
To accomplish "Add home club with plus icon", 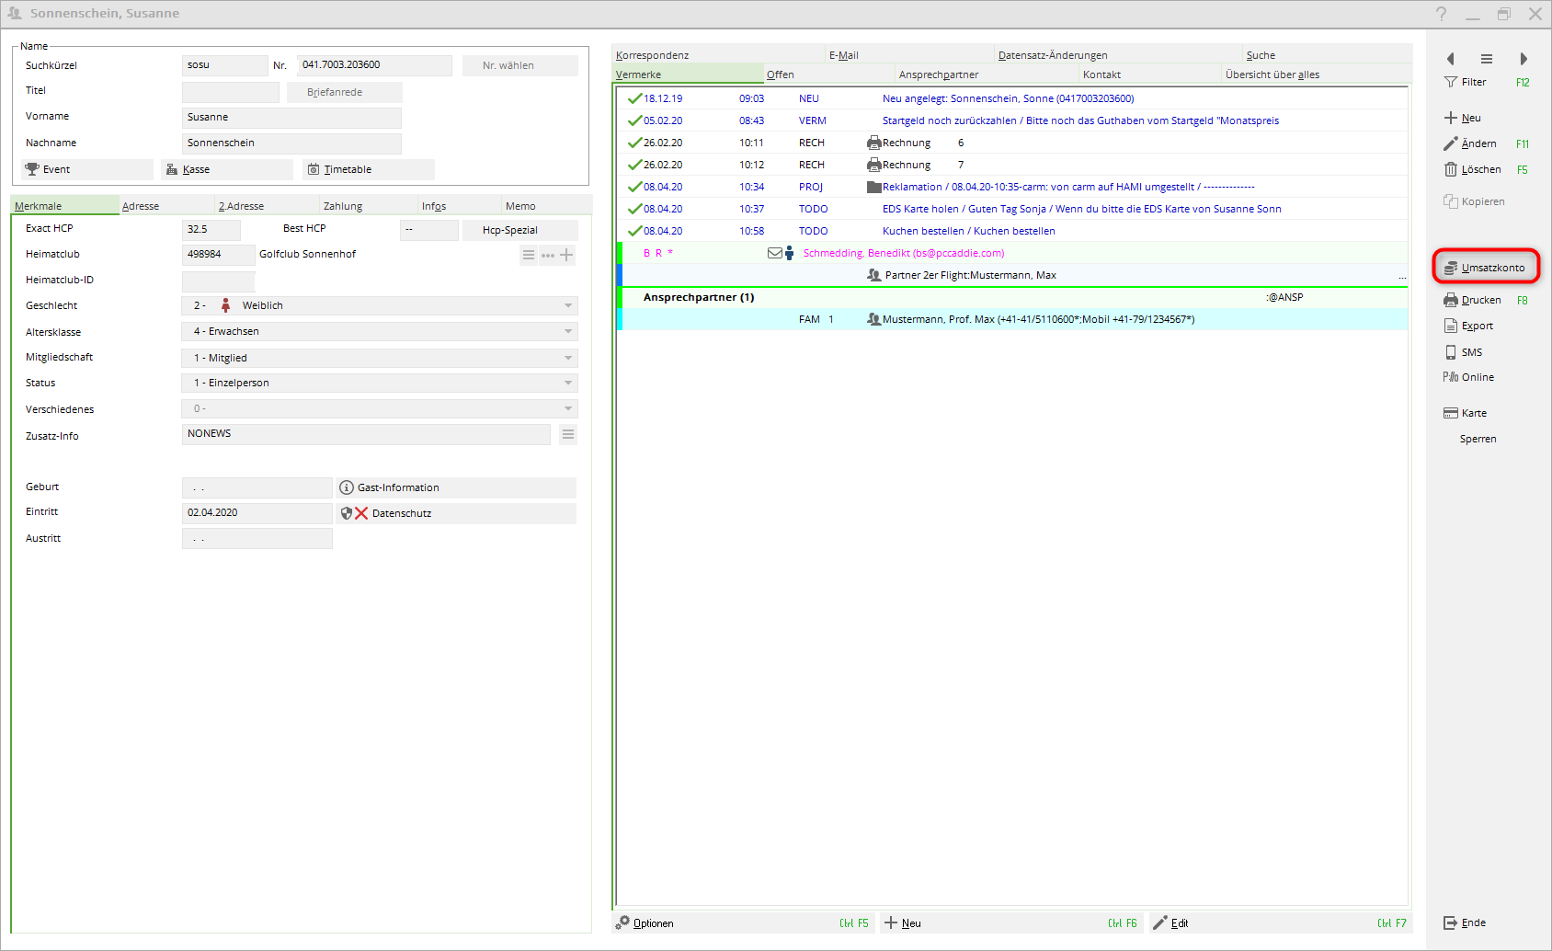I will point(566,255).
